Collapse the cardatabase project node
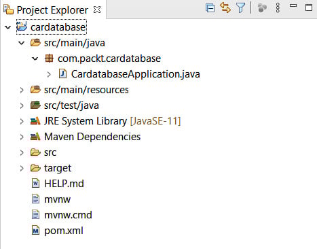This screenshot has width=317, height=249. (x=8, y=27)
